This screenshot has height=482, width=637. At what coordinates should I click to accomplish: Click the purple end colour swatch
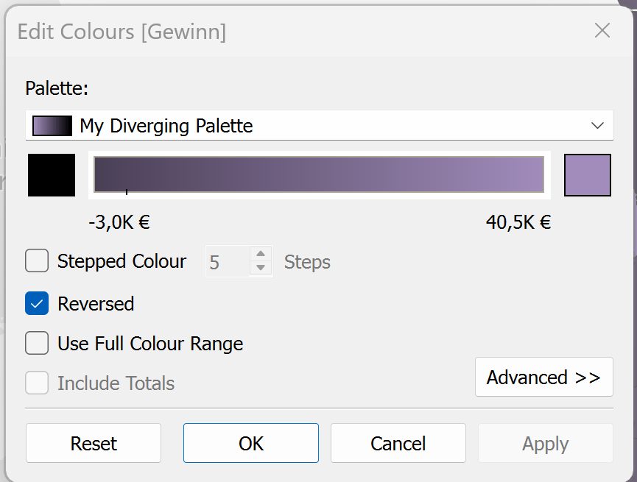(x=587, y=175)
